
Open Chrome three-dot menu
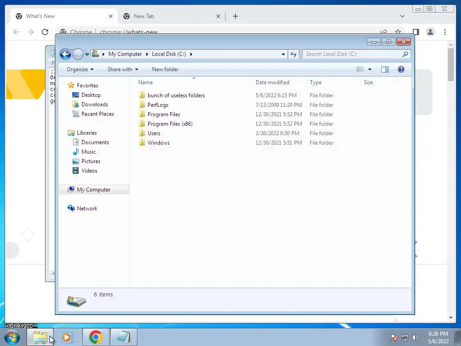pyautogui.click(x=445, y=32)
